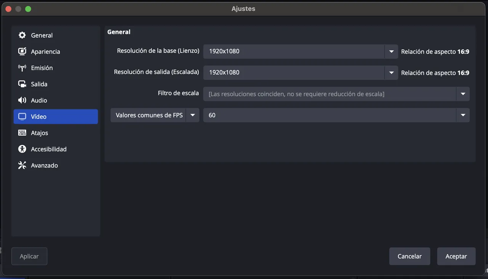This screenshot has height=279, width=488.
Task: Click the General heading above the resolution settings
Action: (119, 32)
